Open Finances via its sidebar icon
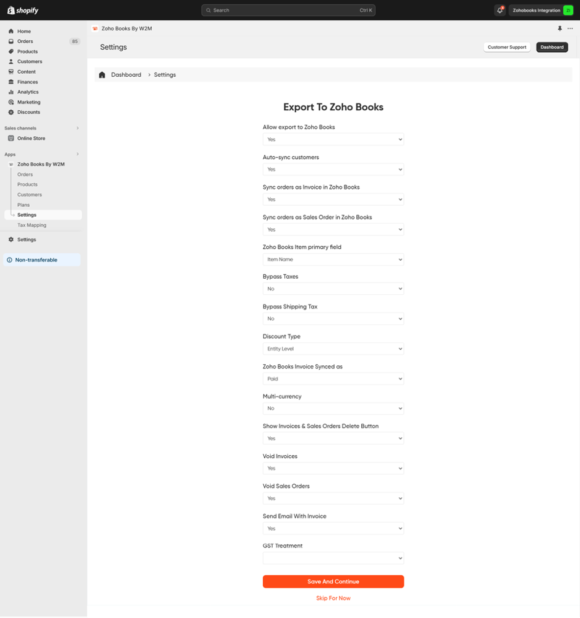The width and height of the screenshot is (580, 618). click(x=10, y=82)
